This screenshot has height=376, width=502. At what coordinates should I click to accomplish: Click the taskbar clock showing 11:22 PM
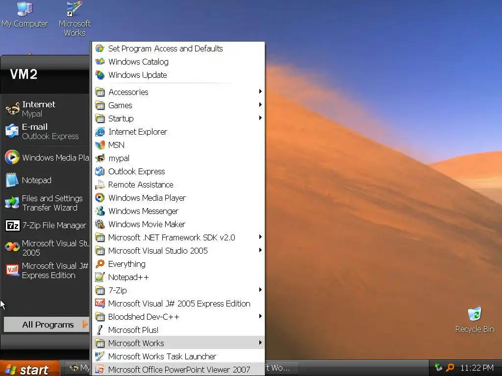pos(477,368)
